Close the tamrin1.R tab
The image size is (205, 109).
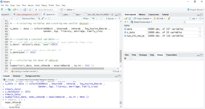[56, 15]
